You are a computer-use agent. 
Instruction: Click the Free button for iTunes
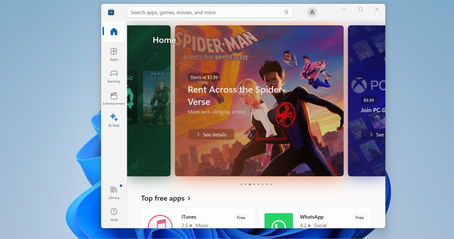[x=241, y=218]
